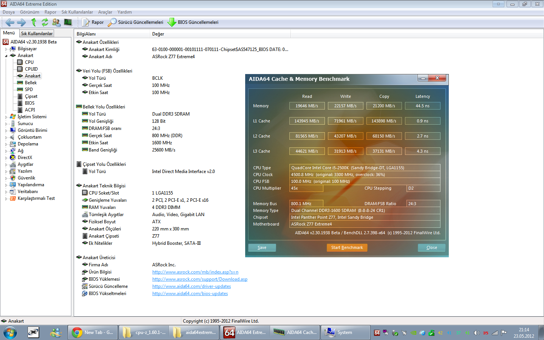Click the Karşılaştırmalı Test icon in the tree
Image resolution: width=544 pixels, height=340 pixels.
click(x=13, y=198)
